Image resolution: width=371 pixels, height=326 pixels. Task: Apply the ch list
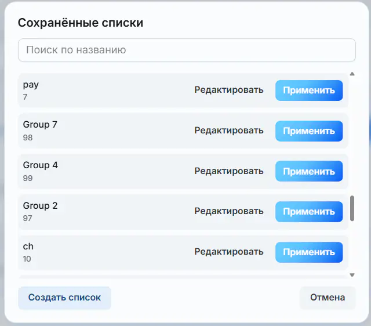point(309,252)
